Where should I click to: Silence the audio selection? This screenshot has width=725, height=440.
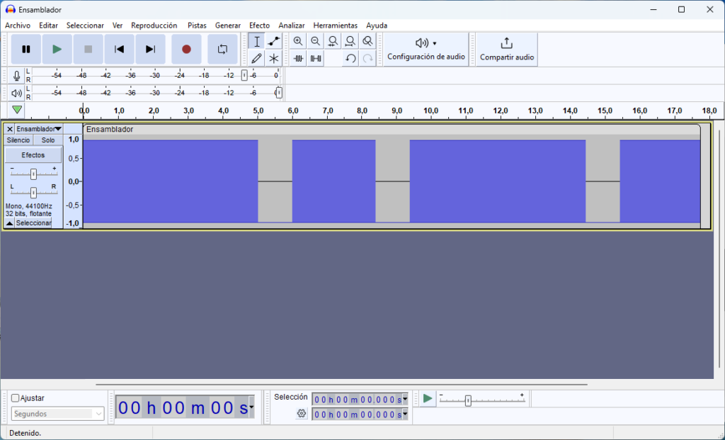coord(315,58)
